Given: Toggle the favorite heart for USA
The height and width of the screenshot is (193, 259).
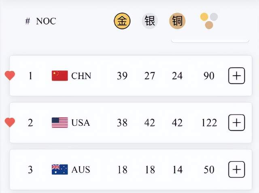Looking at the screenshot, I should pyautogui.click(x=10, y=122).
